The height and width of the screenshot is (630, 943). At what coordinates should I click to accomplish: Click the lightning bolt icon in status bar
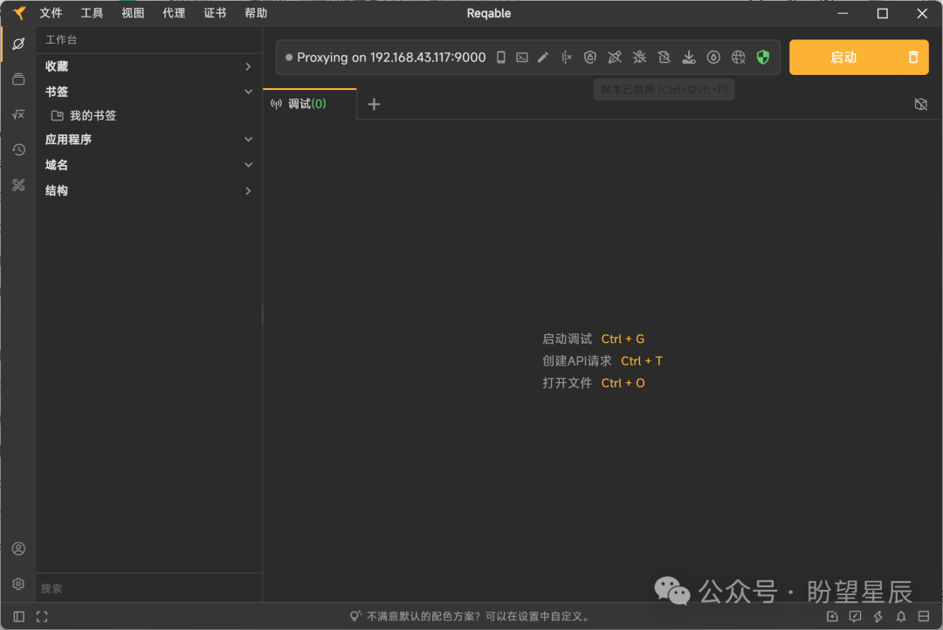[x=878, y=616]
